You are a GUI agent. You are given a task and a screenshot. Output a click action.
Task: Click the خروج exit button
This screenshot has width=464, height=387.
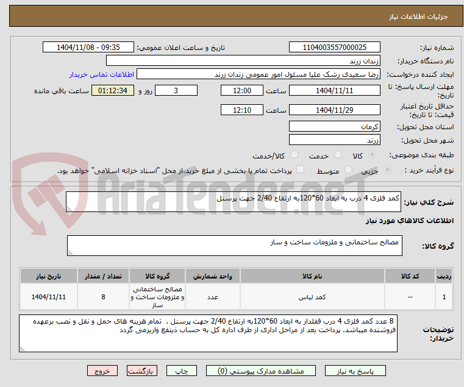pyautogui.click(x=102, y=371)
